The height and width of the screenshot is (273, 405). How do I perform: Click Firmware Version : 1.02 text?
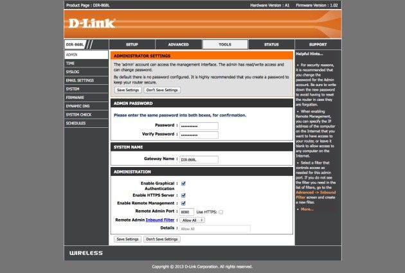point(317,5)
